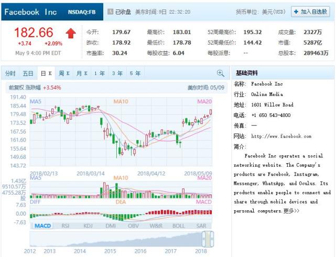
Task: Select the 日K chart tab
Action: [x=46, y=73]
